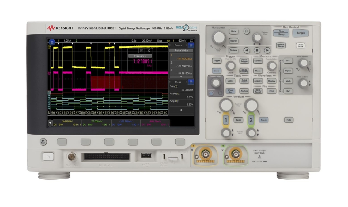Select the Pulse Width events tab

(x=182, y=50)
